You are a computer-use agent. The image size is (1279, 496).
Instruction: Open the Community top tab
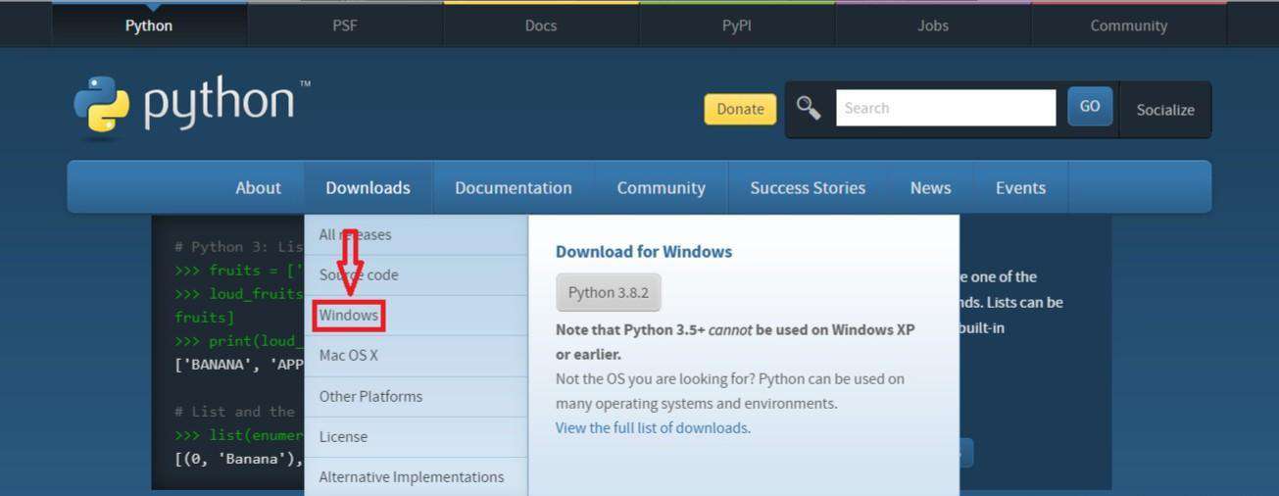click(1129, 25)
